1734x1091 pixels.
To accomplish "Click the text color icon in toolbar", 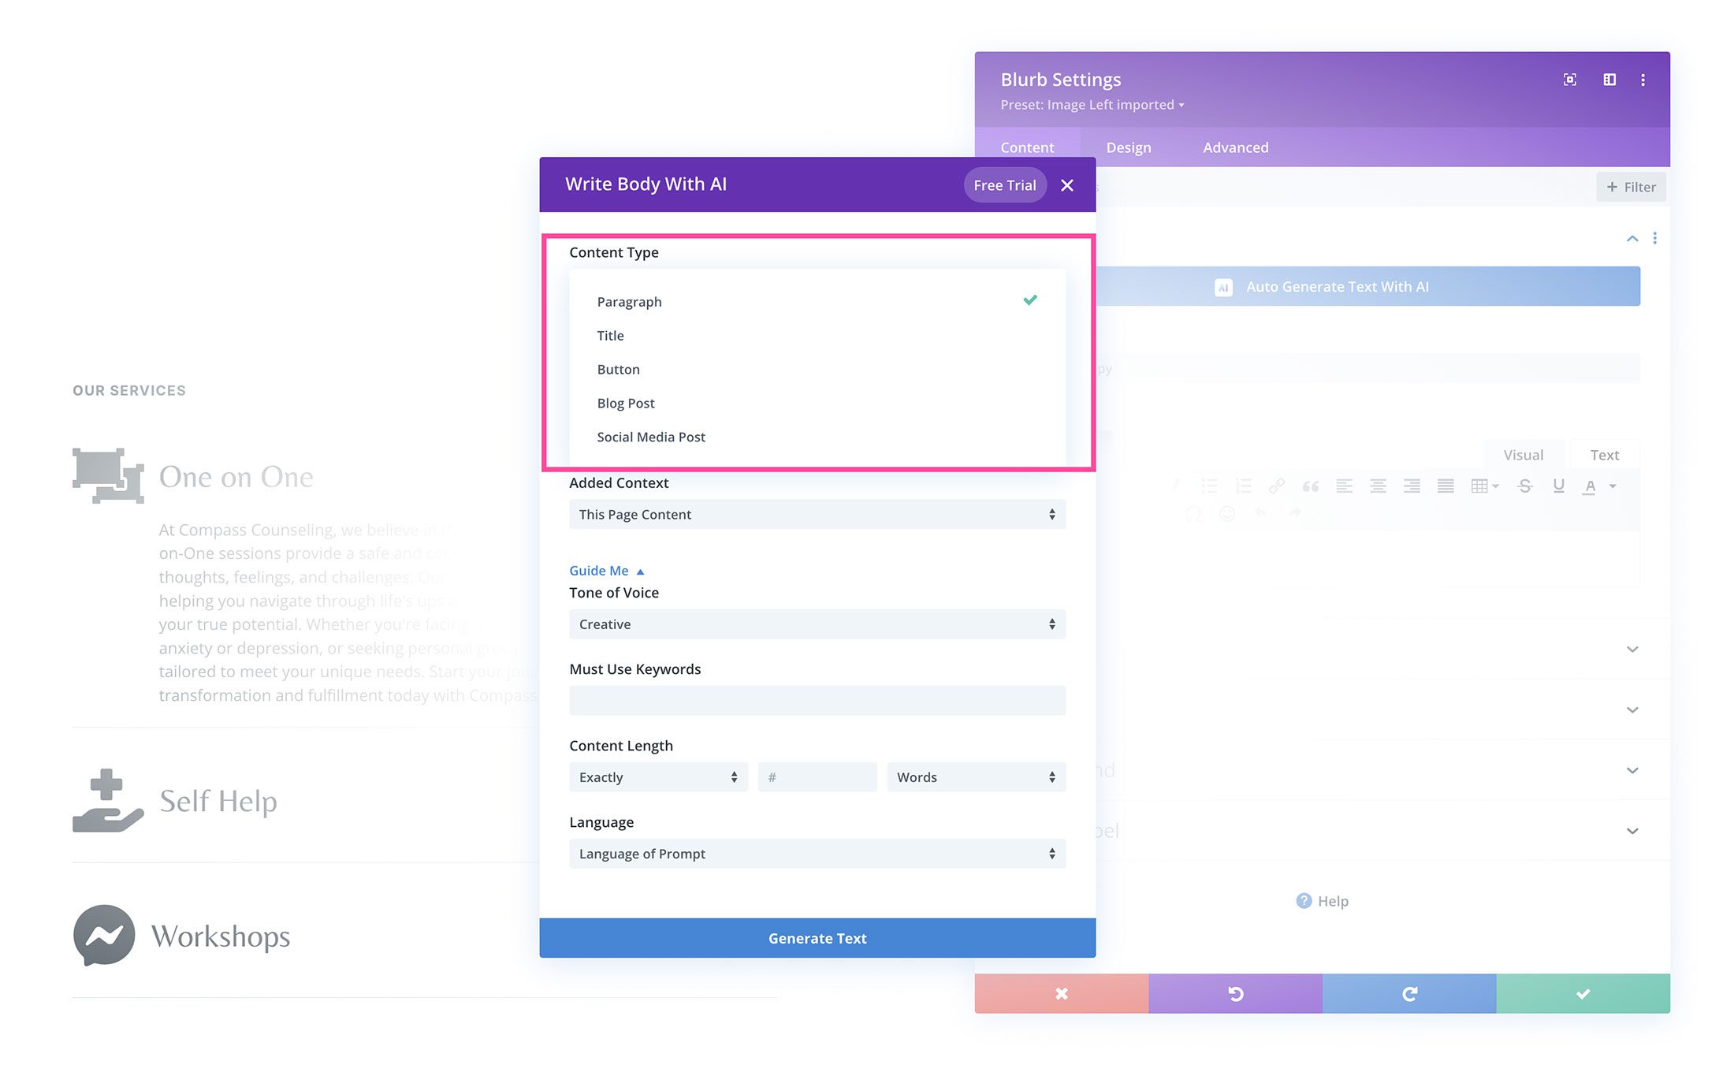I will tap(1590, 486).
